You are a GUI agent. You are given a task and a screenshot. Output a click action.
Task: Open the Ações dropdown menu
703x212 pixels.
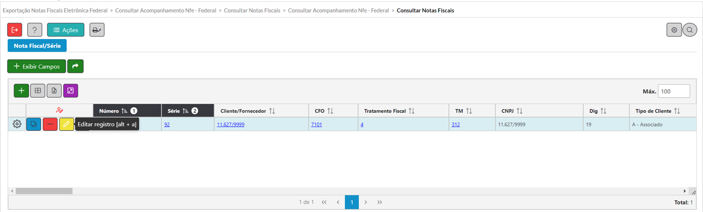pos(66,30)
